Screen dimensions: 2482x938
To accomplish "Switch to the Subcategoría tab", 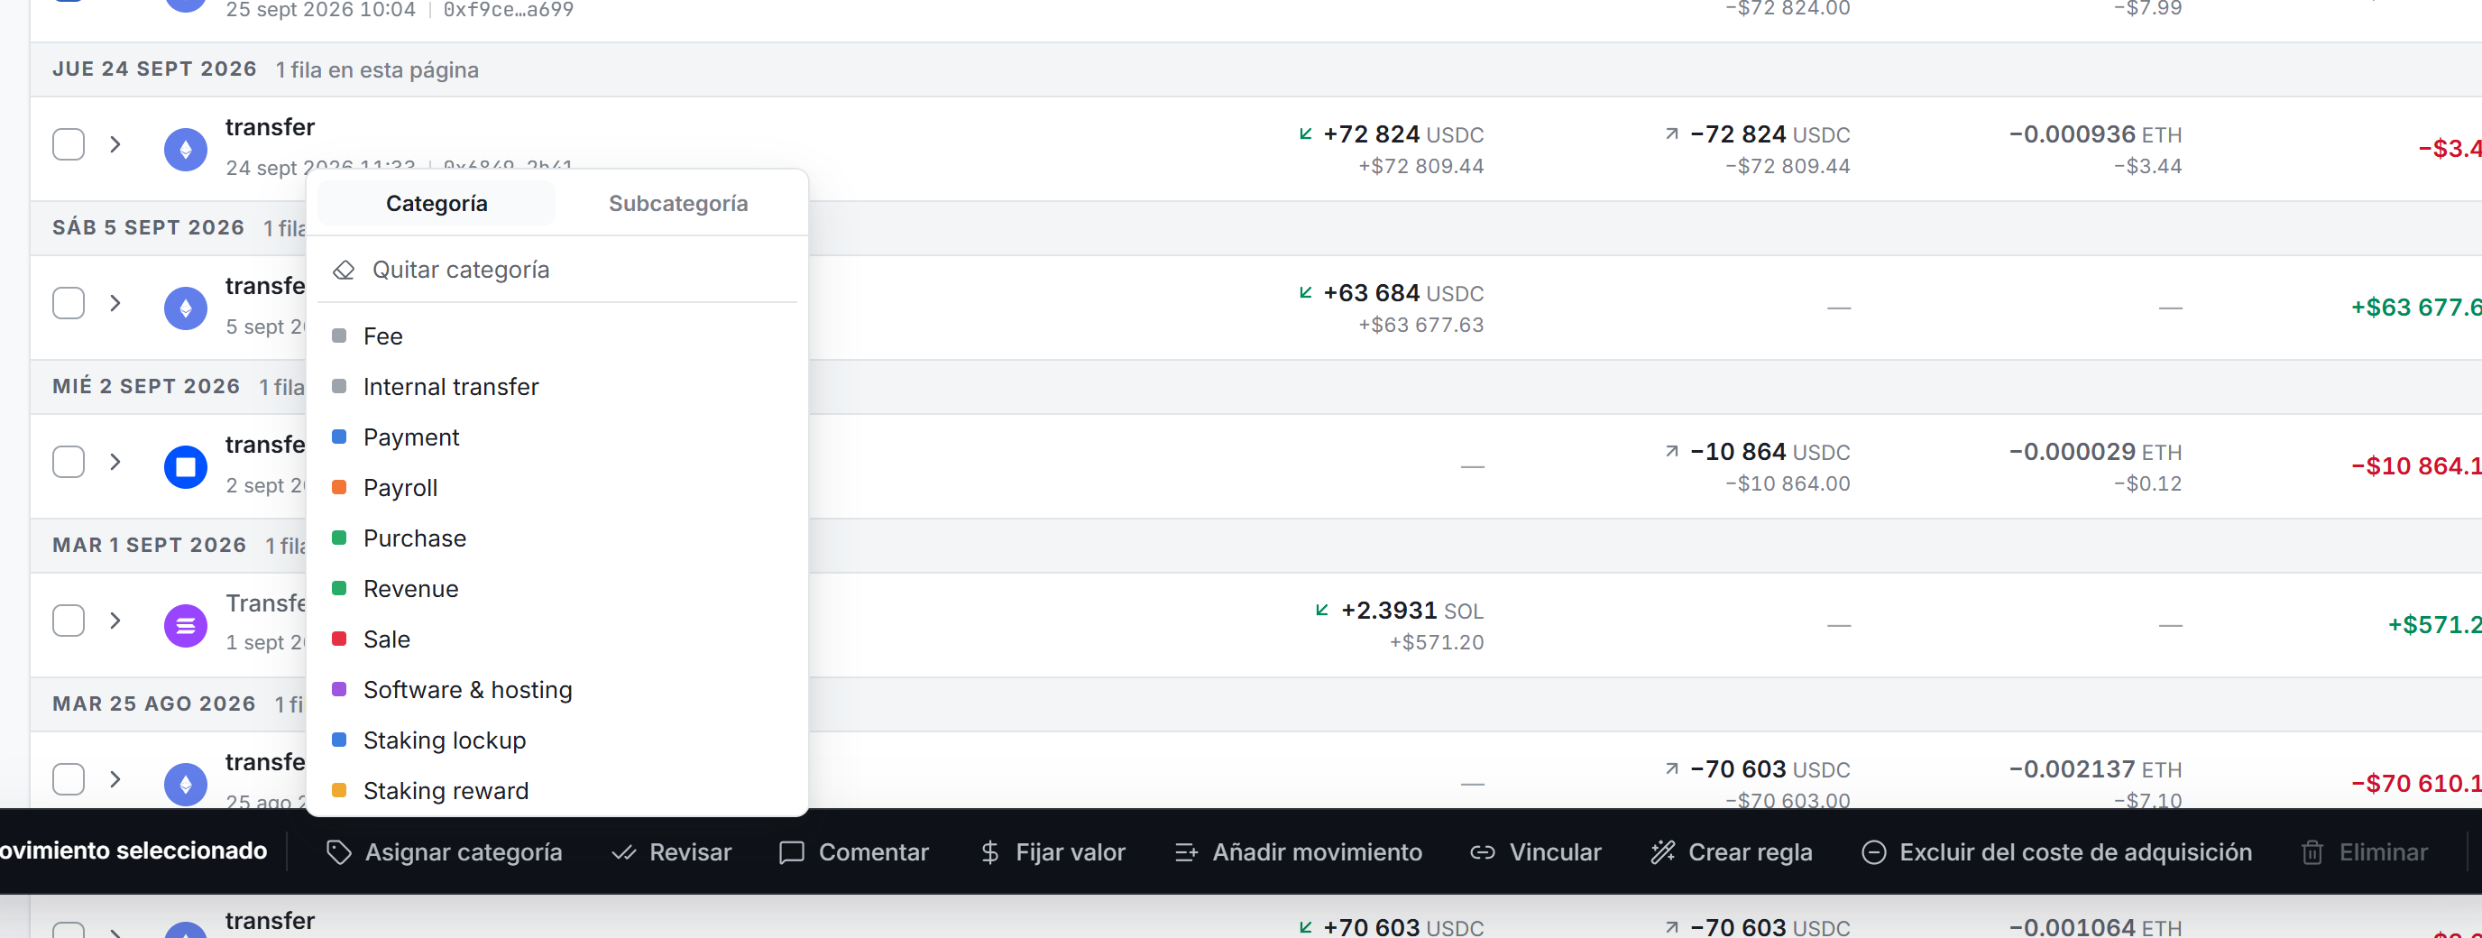I will tap(678, 204).
